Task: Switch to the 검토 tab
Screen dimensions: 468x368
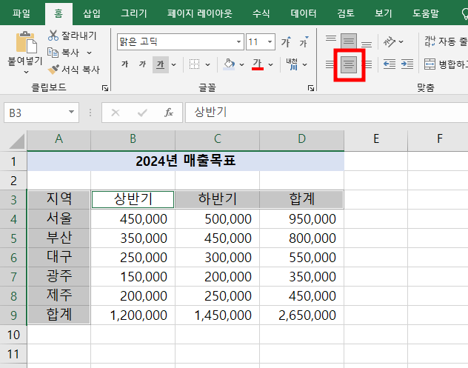Action: pos(346,13)
